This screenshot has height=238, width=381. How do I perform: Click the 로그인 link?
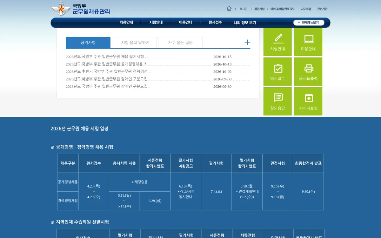click(244, 9)
